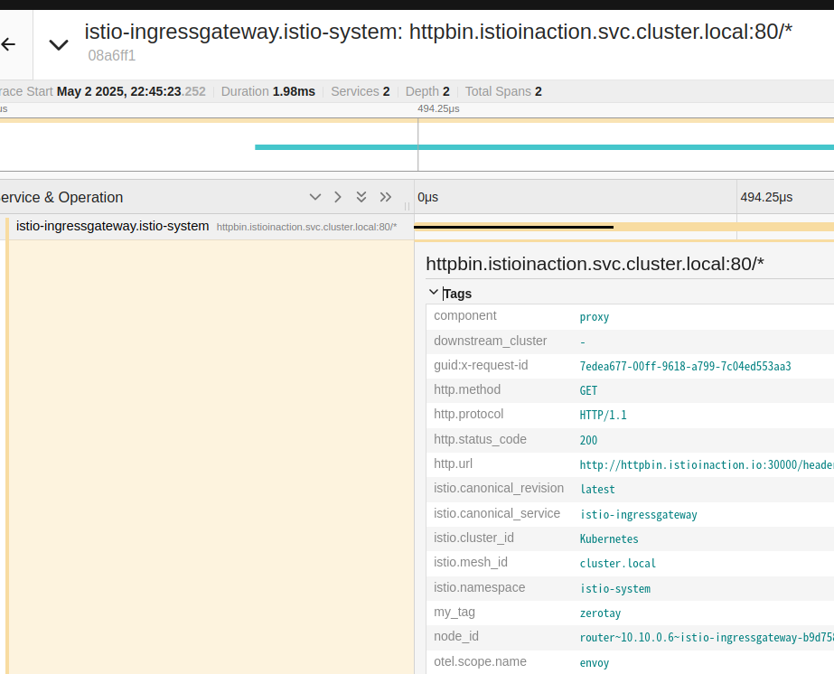Click istio.canonical_revision value latest
Screen dimensions: 834x674
597,490
